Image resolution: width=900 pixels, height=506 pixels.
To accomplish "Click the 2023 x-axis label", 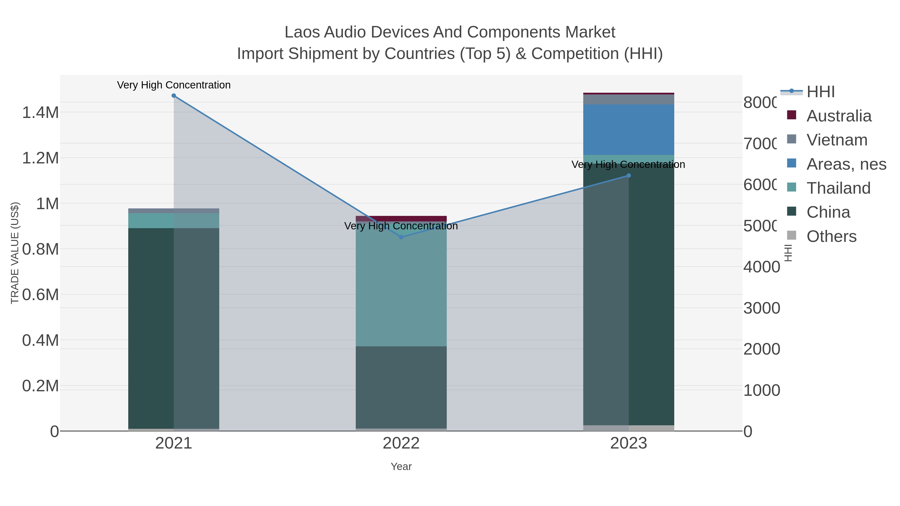I will (628, 444).
